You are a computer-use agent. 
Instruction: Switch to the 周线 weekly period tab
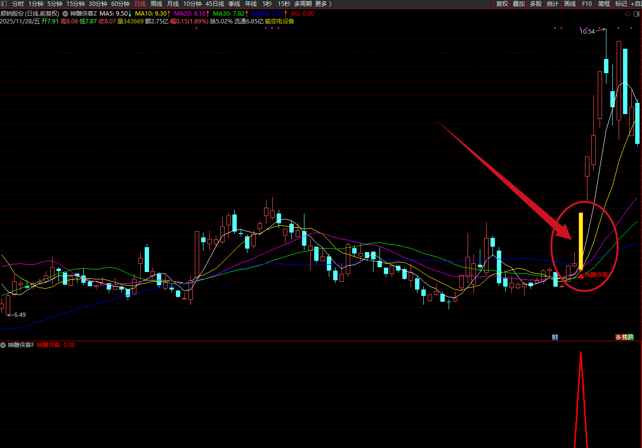point(156,4)
